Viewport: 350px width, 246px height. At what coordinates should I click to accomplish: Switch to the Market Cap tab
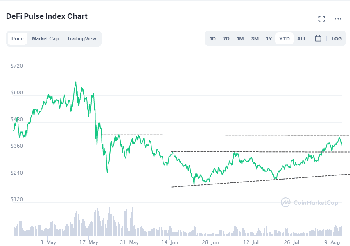click(x=45, y=38)
